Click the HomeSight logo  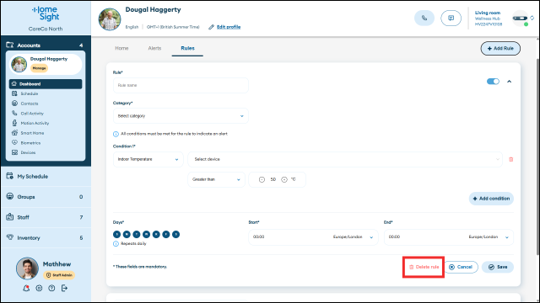pos(46,13)
